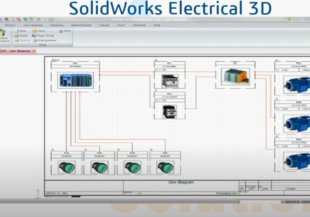Click the red pencil markup icon in quick access toolbar

18,19
